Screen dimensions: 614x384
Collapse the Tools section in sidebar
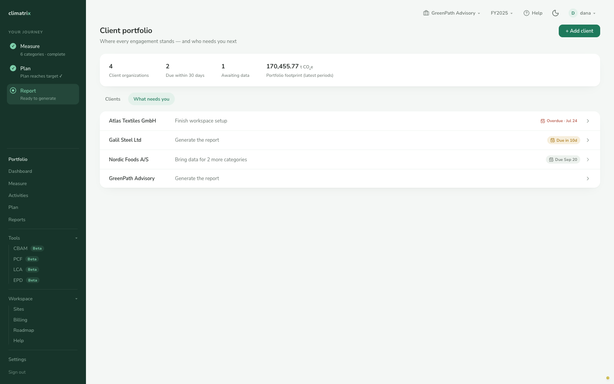(43, 238)
